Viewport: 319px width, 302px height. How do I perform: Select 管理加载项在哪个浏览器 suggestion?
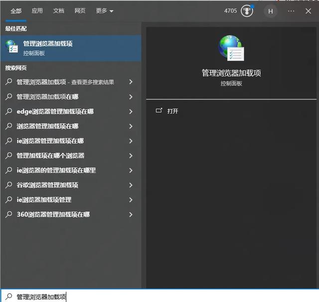[x=71, y=156]
